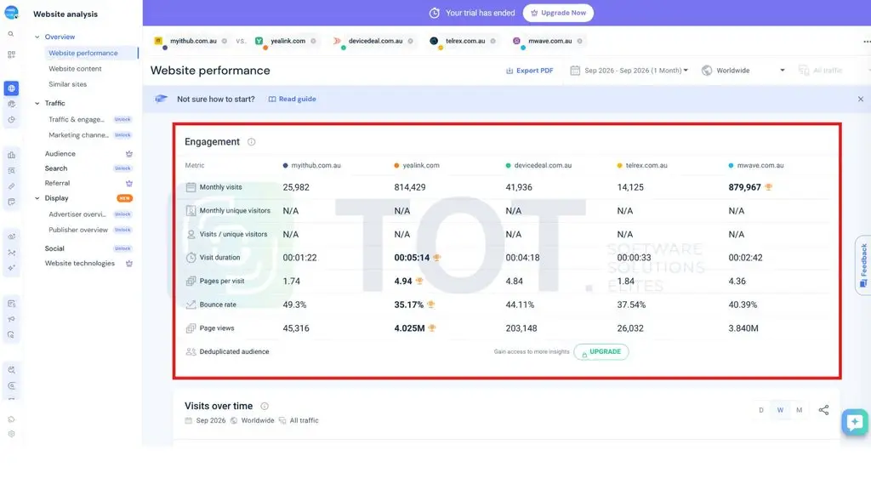The width and height of the screenshot is (871, 490).
Task: Click the info icon beside Visits over time
Action: click(265, 406)
